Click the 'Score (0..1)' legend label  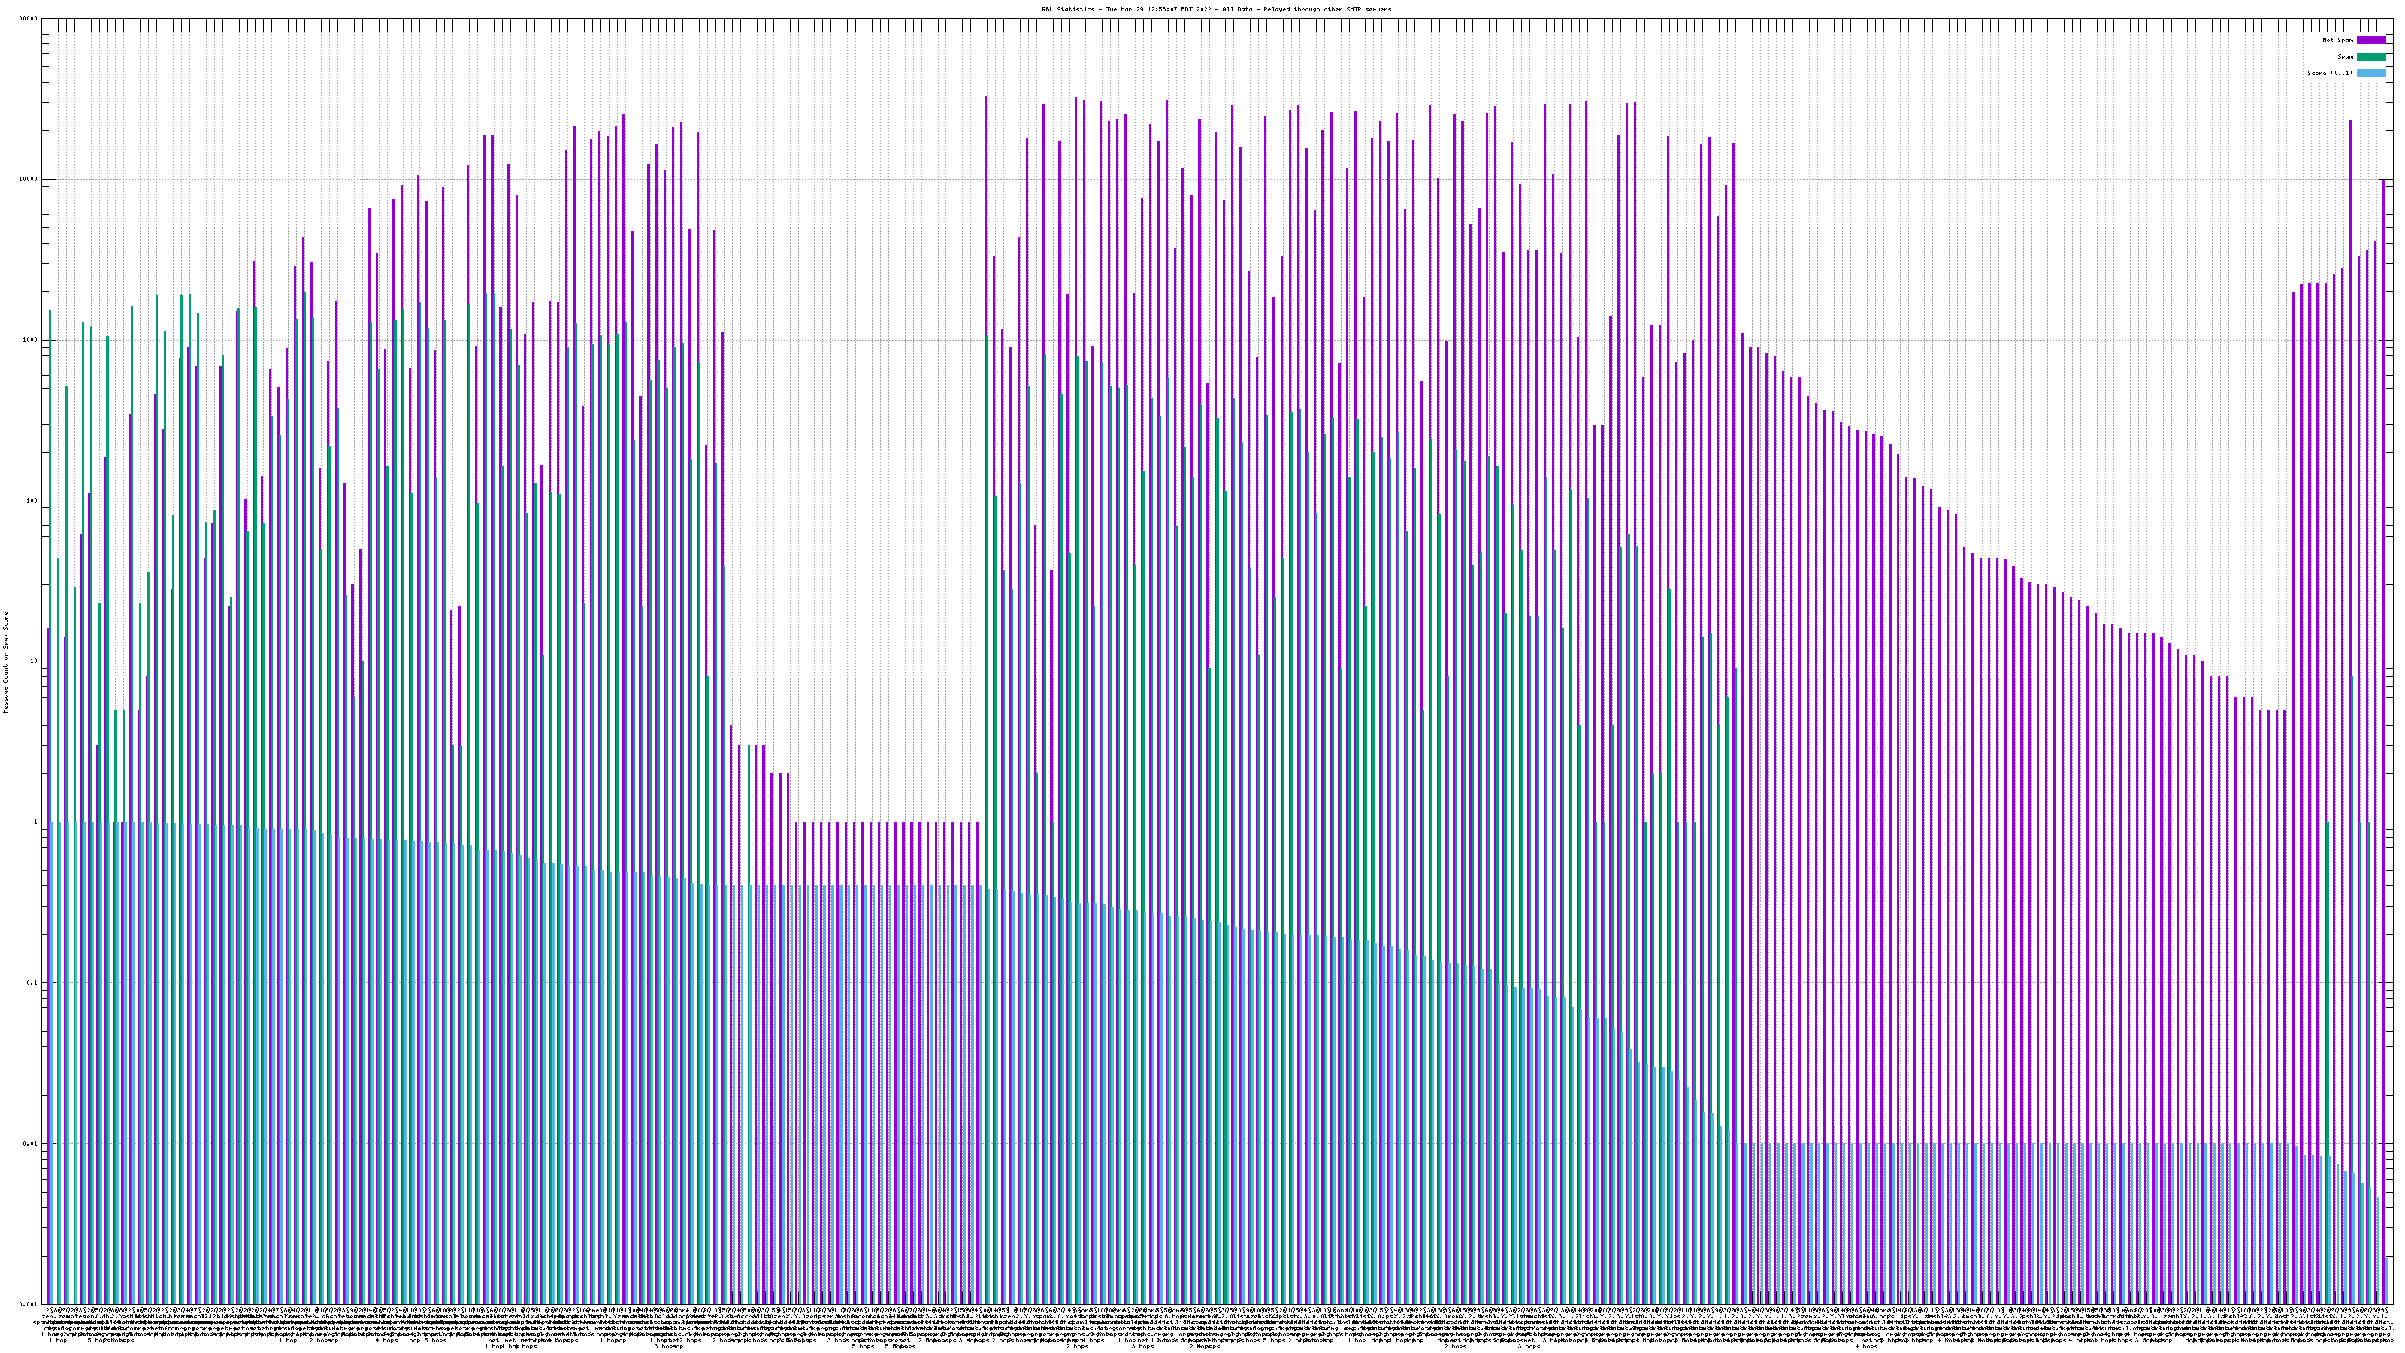click(2329, 73)
